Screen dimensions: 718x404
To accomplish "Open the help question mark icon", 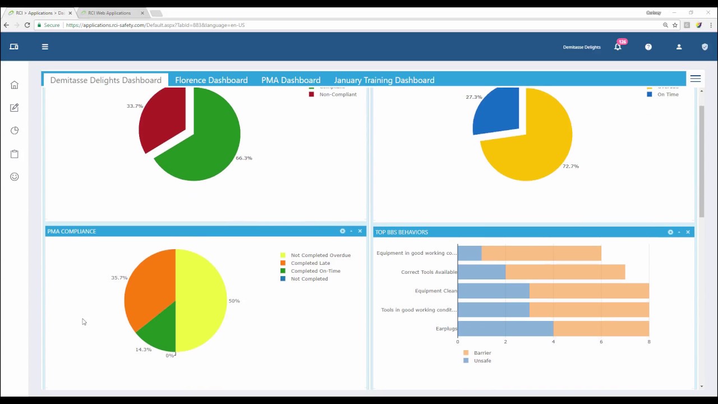I will point(648,47).
